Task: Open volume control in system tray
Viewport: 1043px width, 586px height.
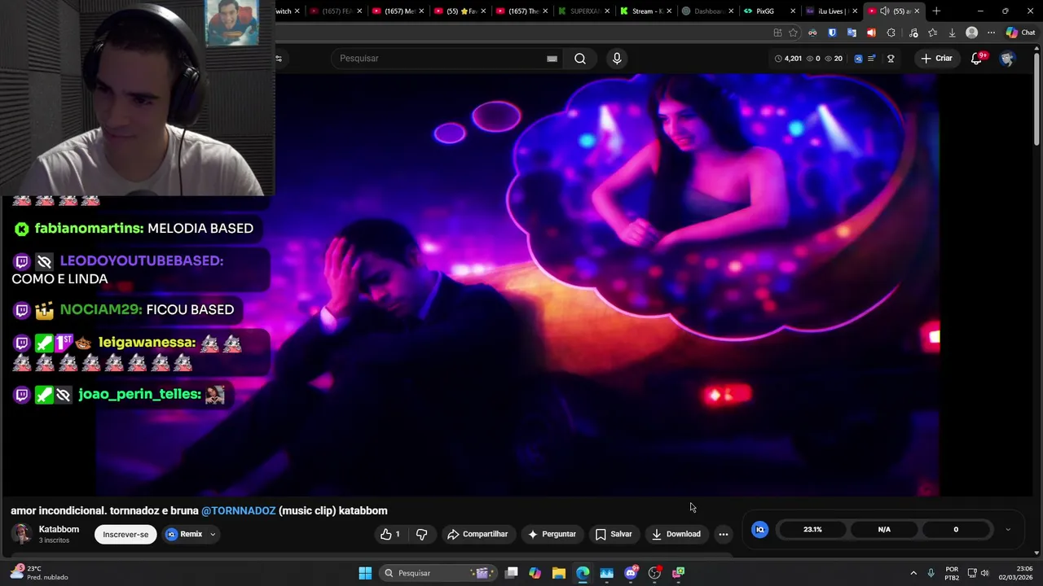Action: click(984, 573)
